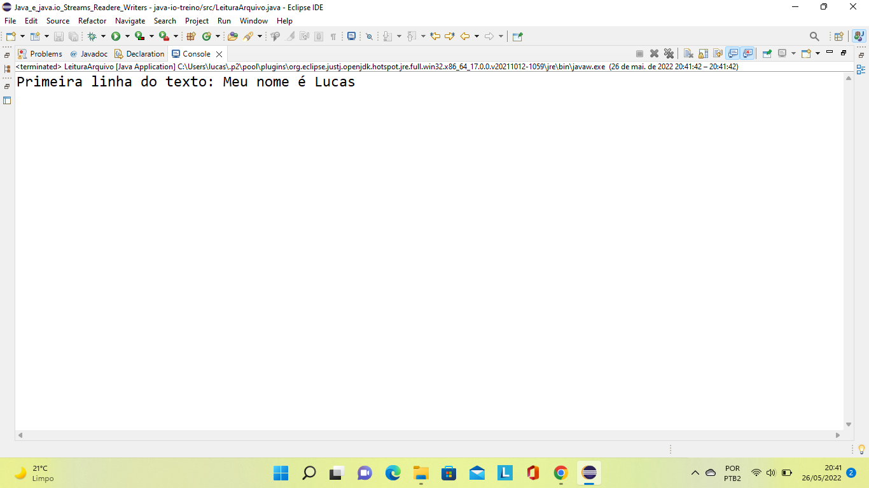Open the Project menu
The image size is (869, 488).
197,21
